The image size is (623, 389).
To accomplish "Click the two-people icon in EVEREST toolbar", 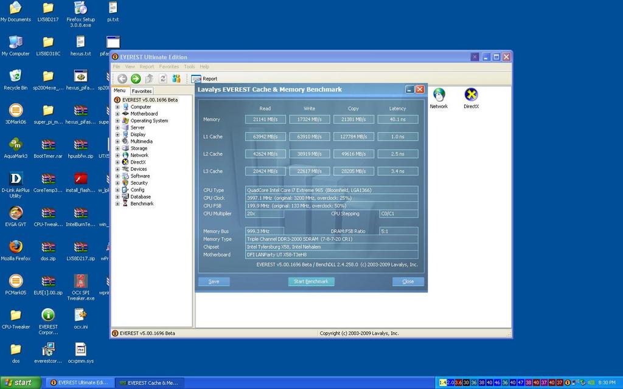I will coord(176,78).
